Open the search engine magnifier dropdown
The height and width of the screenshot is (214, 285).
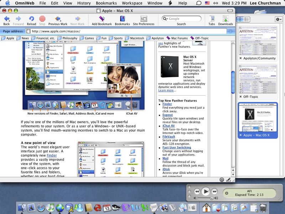pos(166,19)
